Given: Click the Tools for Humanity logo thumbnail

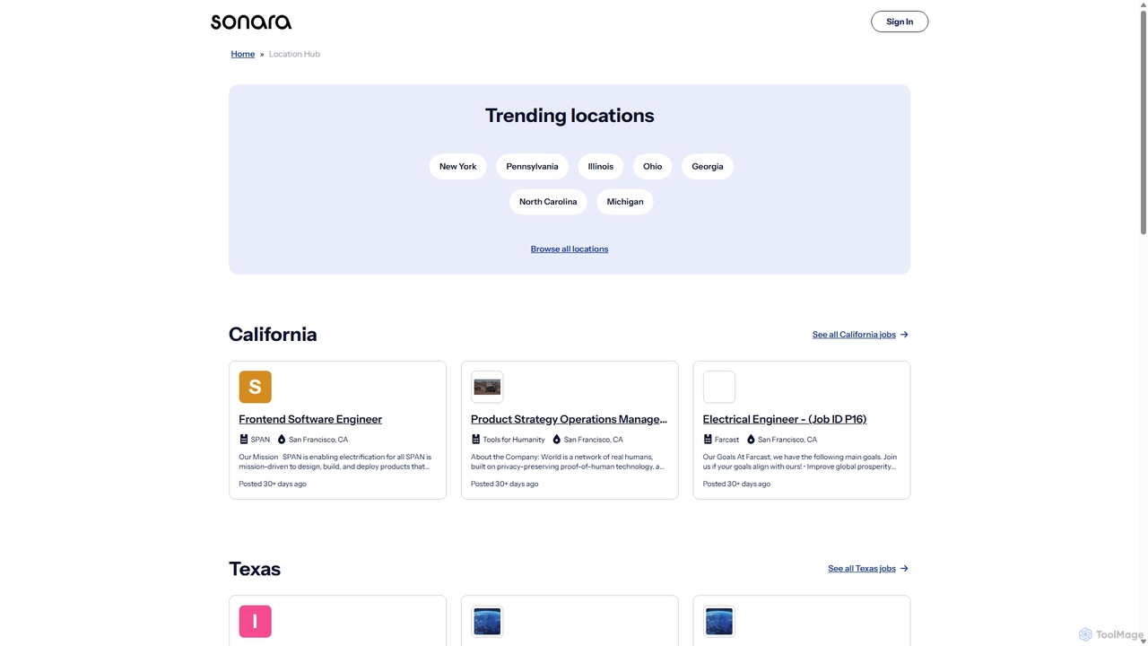Looking at the screenshot, I should (x=487, y=387).
